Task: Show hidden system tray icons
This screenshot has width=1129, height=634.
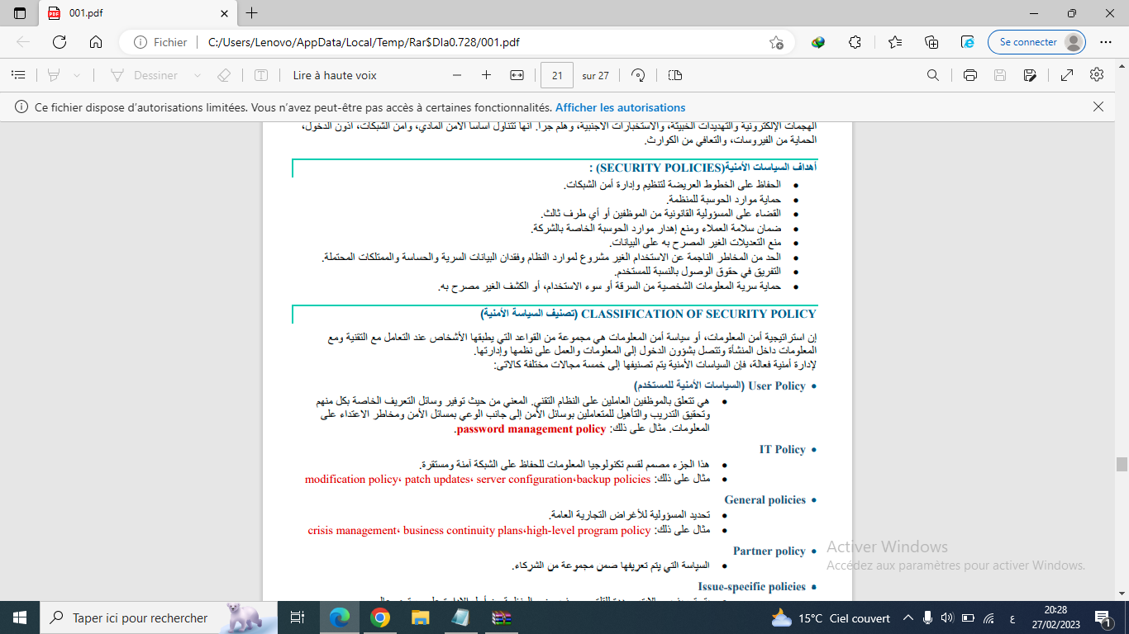Action: tap(908, 617)
